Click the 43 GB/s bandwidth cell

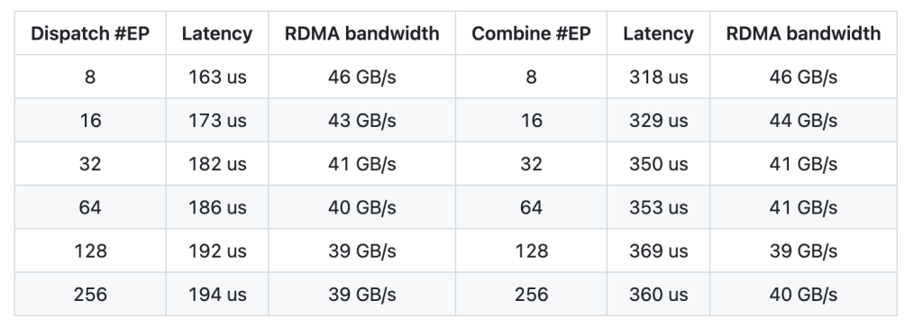362,120
